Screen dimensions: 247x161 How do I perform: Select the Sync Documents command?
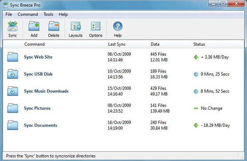click(40, 125)
